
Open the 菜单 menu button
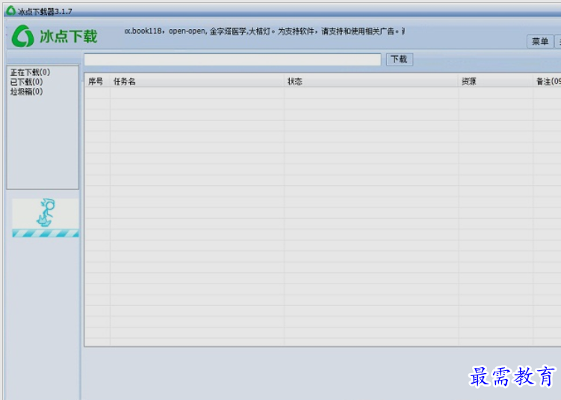coord(540,42)
